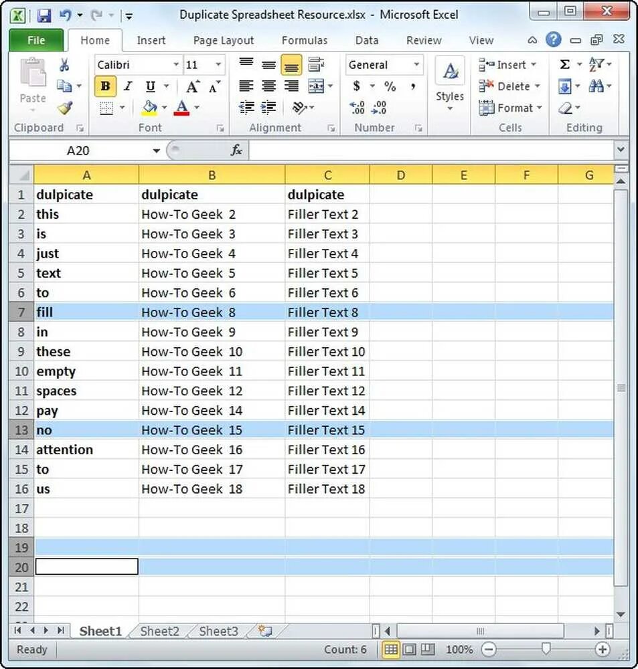Switch to Normal view in status bar

click(390, 650)
